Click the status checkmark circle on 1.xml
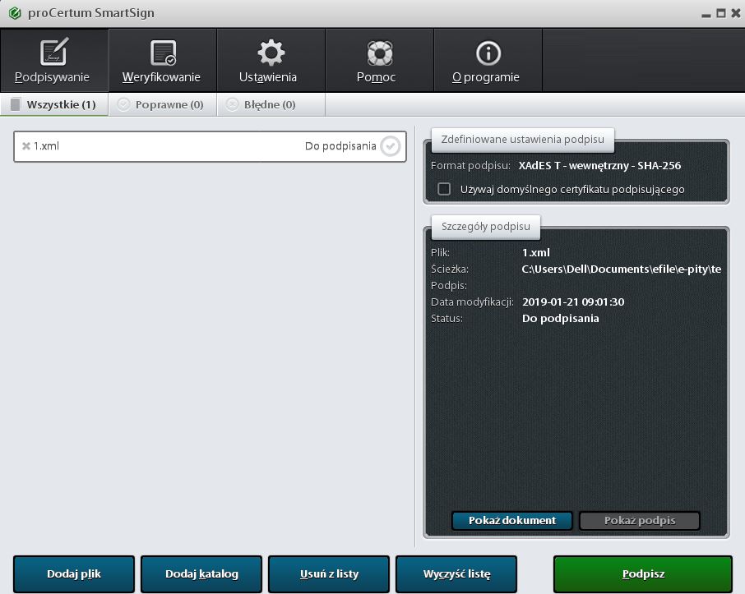The width and height of the screenshot is (745, 594). (390, 146)
